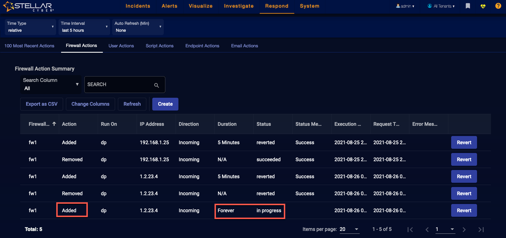
Task: Expand the Search Column selector
Action: tap(51, 84)
